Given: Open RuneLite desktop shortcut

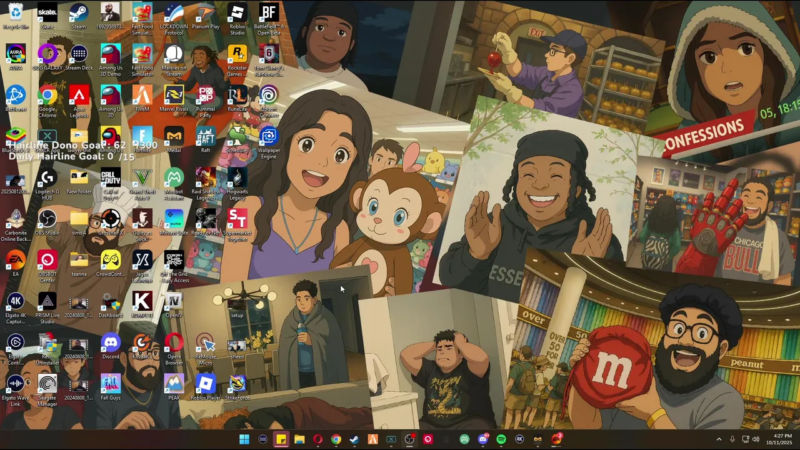Looking at the screenshot, I should 237,99.
